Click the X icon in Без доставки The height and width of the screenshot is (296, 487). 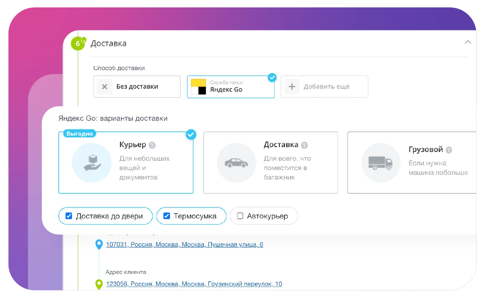tap(104, 87)
